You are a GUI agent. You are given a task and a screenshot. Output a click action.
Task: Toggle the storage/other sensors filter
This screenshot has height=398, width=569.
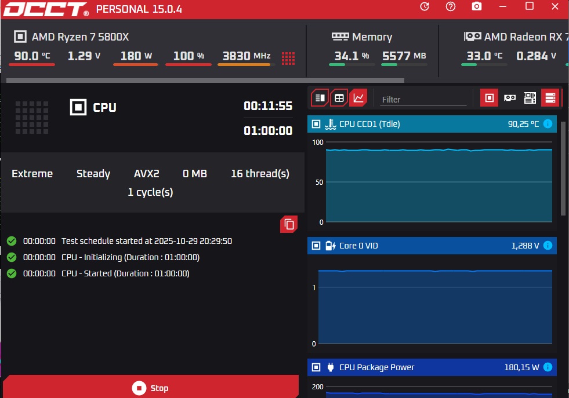(550, 98)
